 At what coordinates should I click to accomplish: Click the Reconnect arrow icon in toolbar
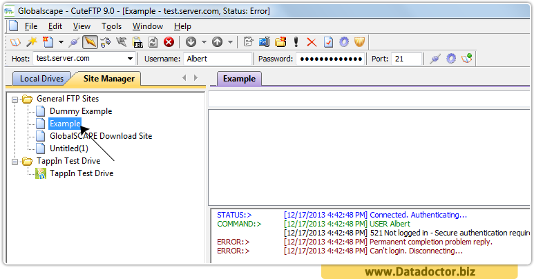pos(122,42)
